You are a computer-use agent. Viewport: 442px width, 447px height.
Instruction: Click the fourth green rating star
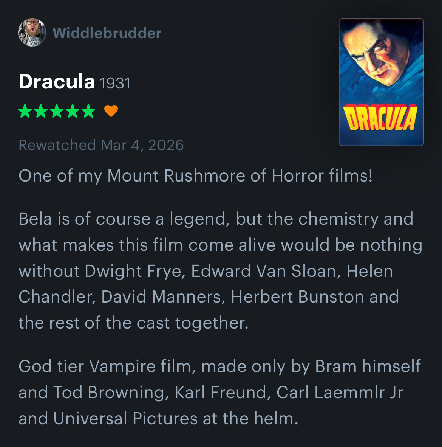[73, 111]
